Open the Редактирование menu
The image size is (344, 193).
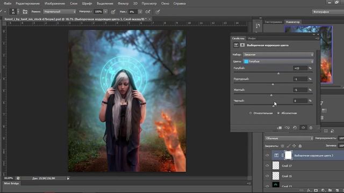(x=27, y=4)
